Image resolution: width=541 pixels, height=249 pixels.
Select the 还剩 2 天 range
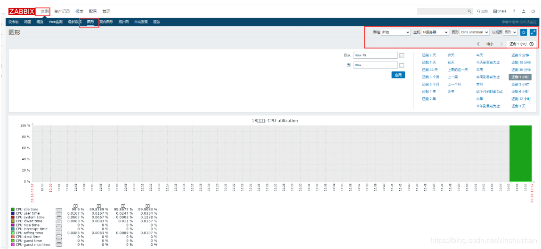(429, 55)
